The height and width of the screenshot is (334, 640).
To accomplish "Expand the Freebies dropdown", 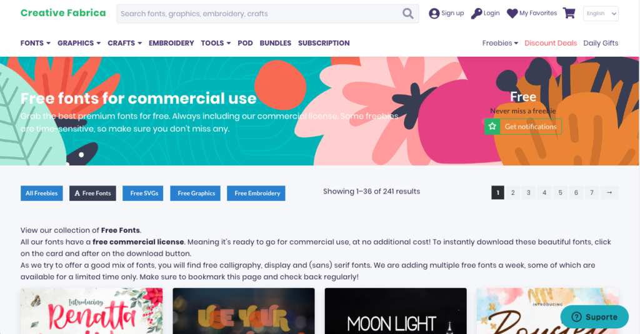I will 500,43.
